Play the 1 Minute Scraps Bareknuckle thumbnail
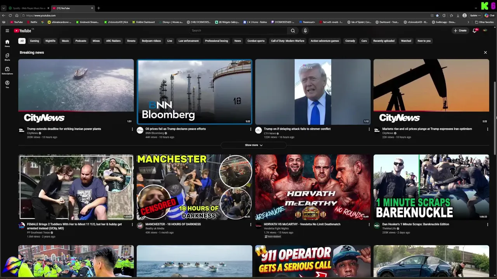Viewport: 497px width, 279px height. pos(431,187)
